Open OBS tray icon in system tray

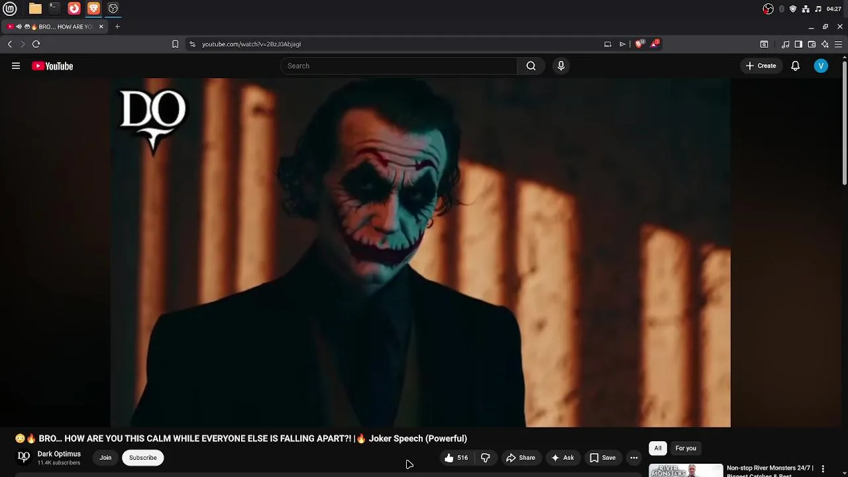pyautogui.click(x=768, y=9)
